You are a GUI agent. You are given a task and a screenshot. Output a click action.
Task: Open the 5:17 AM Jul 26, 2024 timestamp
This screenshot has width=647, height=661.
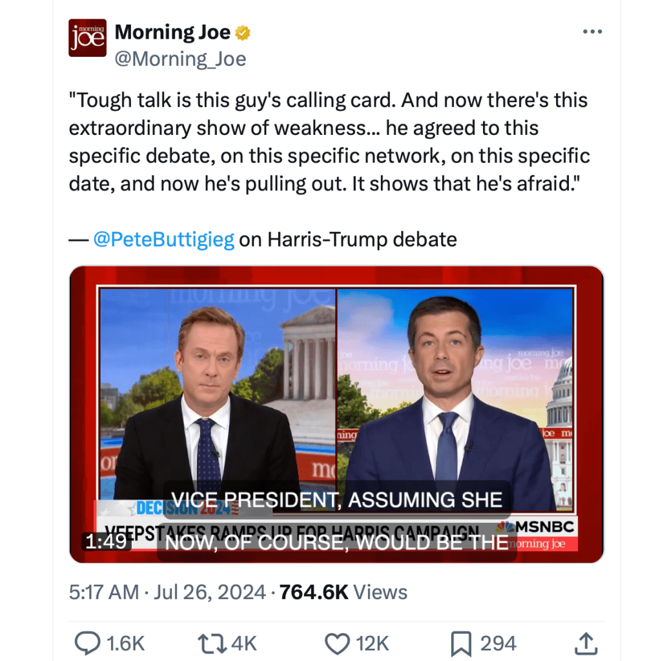point(167,592)
